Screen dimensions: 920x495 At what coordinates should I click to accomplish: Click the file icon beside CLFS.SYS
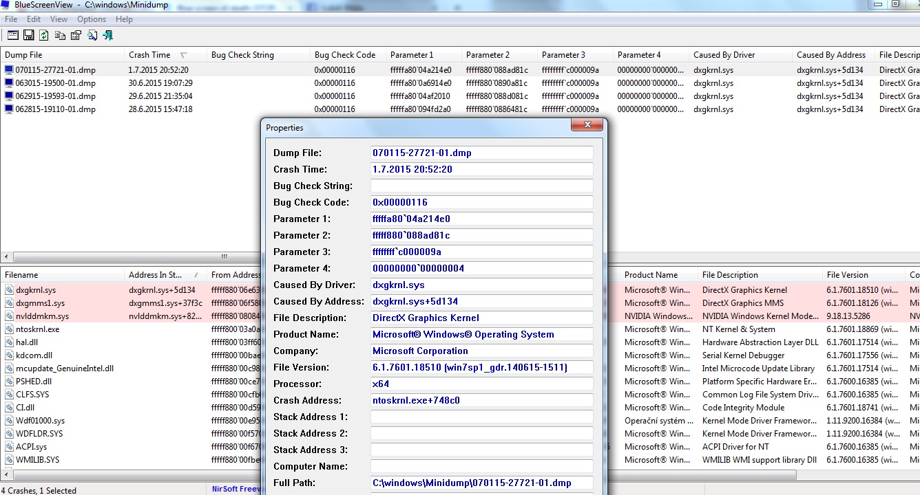point(9,395)
